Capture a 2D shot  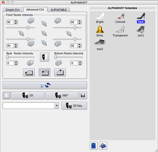pos(28,95)
